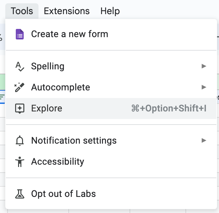Expand the Spelling submenu arrow
Viewport: 219px width, 213px height.
point(204,66)
